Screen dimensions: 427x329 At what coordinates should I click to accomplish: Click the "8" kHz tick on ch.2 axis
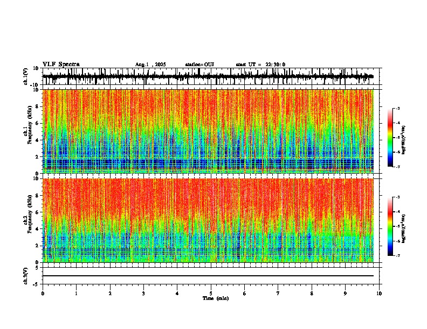coord(37,196)
